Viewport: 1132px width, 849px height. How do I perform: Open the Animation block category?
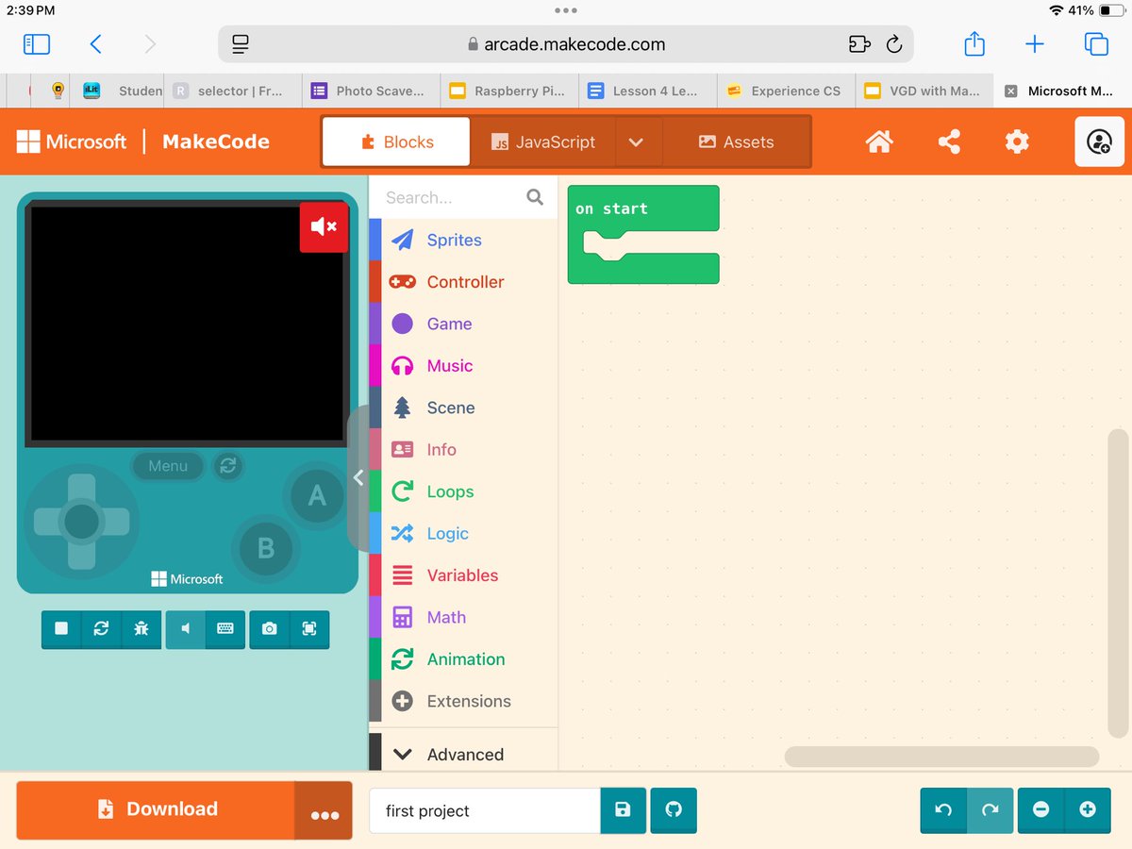click(462, 659)
